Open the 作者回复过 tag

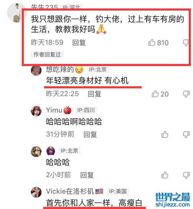click(x=47, y=54)
